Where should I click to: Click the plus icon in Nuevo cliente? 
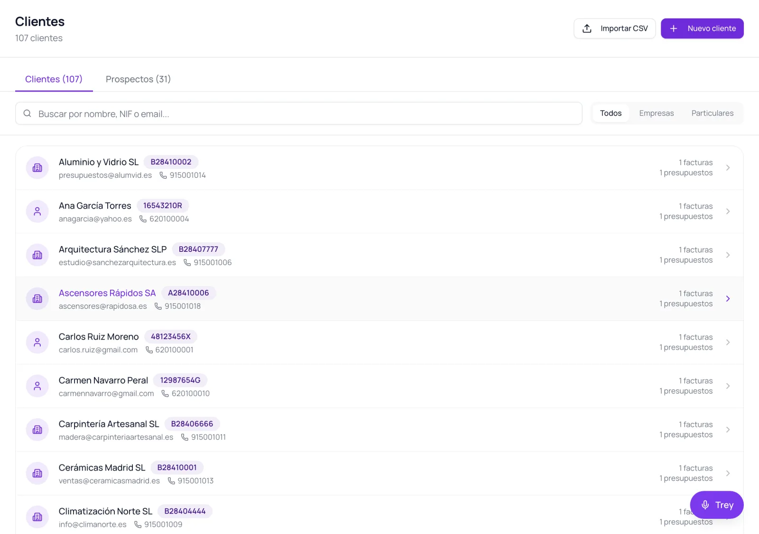point(673,28)
